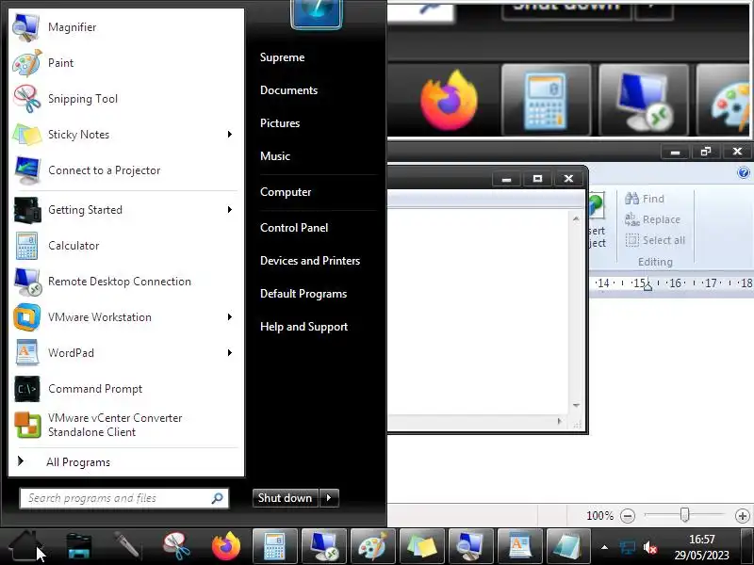Launch VMware vCenter Converter Standalone Client

[x=124, y=425]
